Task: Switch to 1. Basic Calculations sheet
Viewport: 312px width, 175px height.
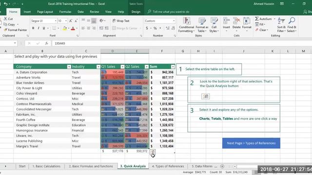Action: pos(46,166)
